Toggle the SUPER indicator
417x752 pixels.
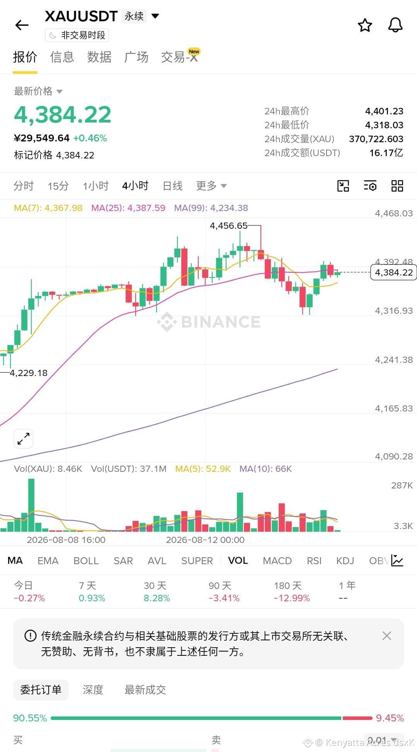(x=197, y=560)
